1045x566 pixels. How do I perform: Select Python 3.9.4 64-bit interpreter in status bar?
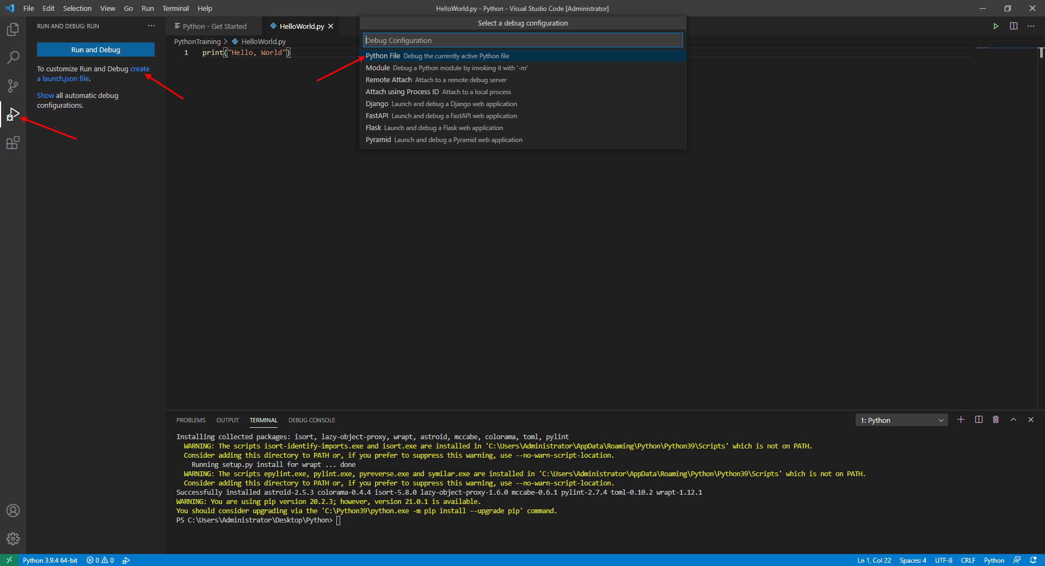(50, 560)
